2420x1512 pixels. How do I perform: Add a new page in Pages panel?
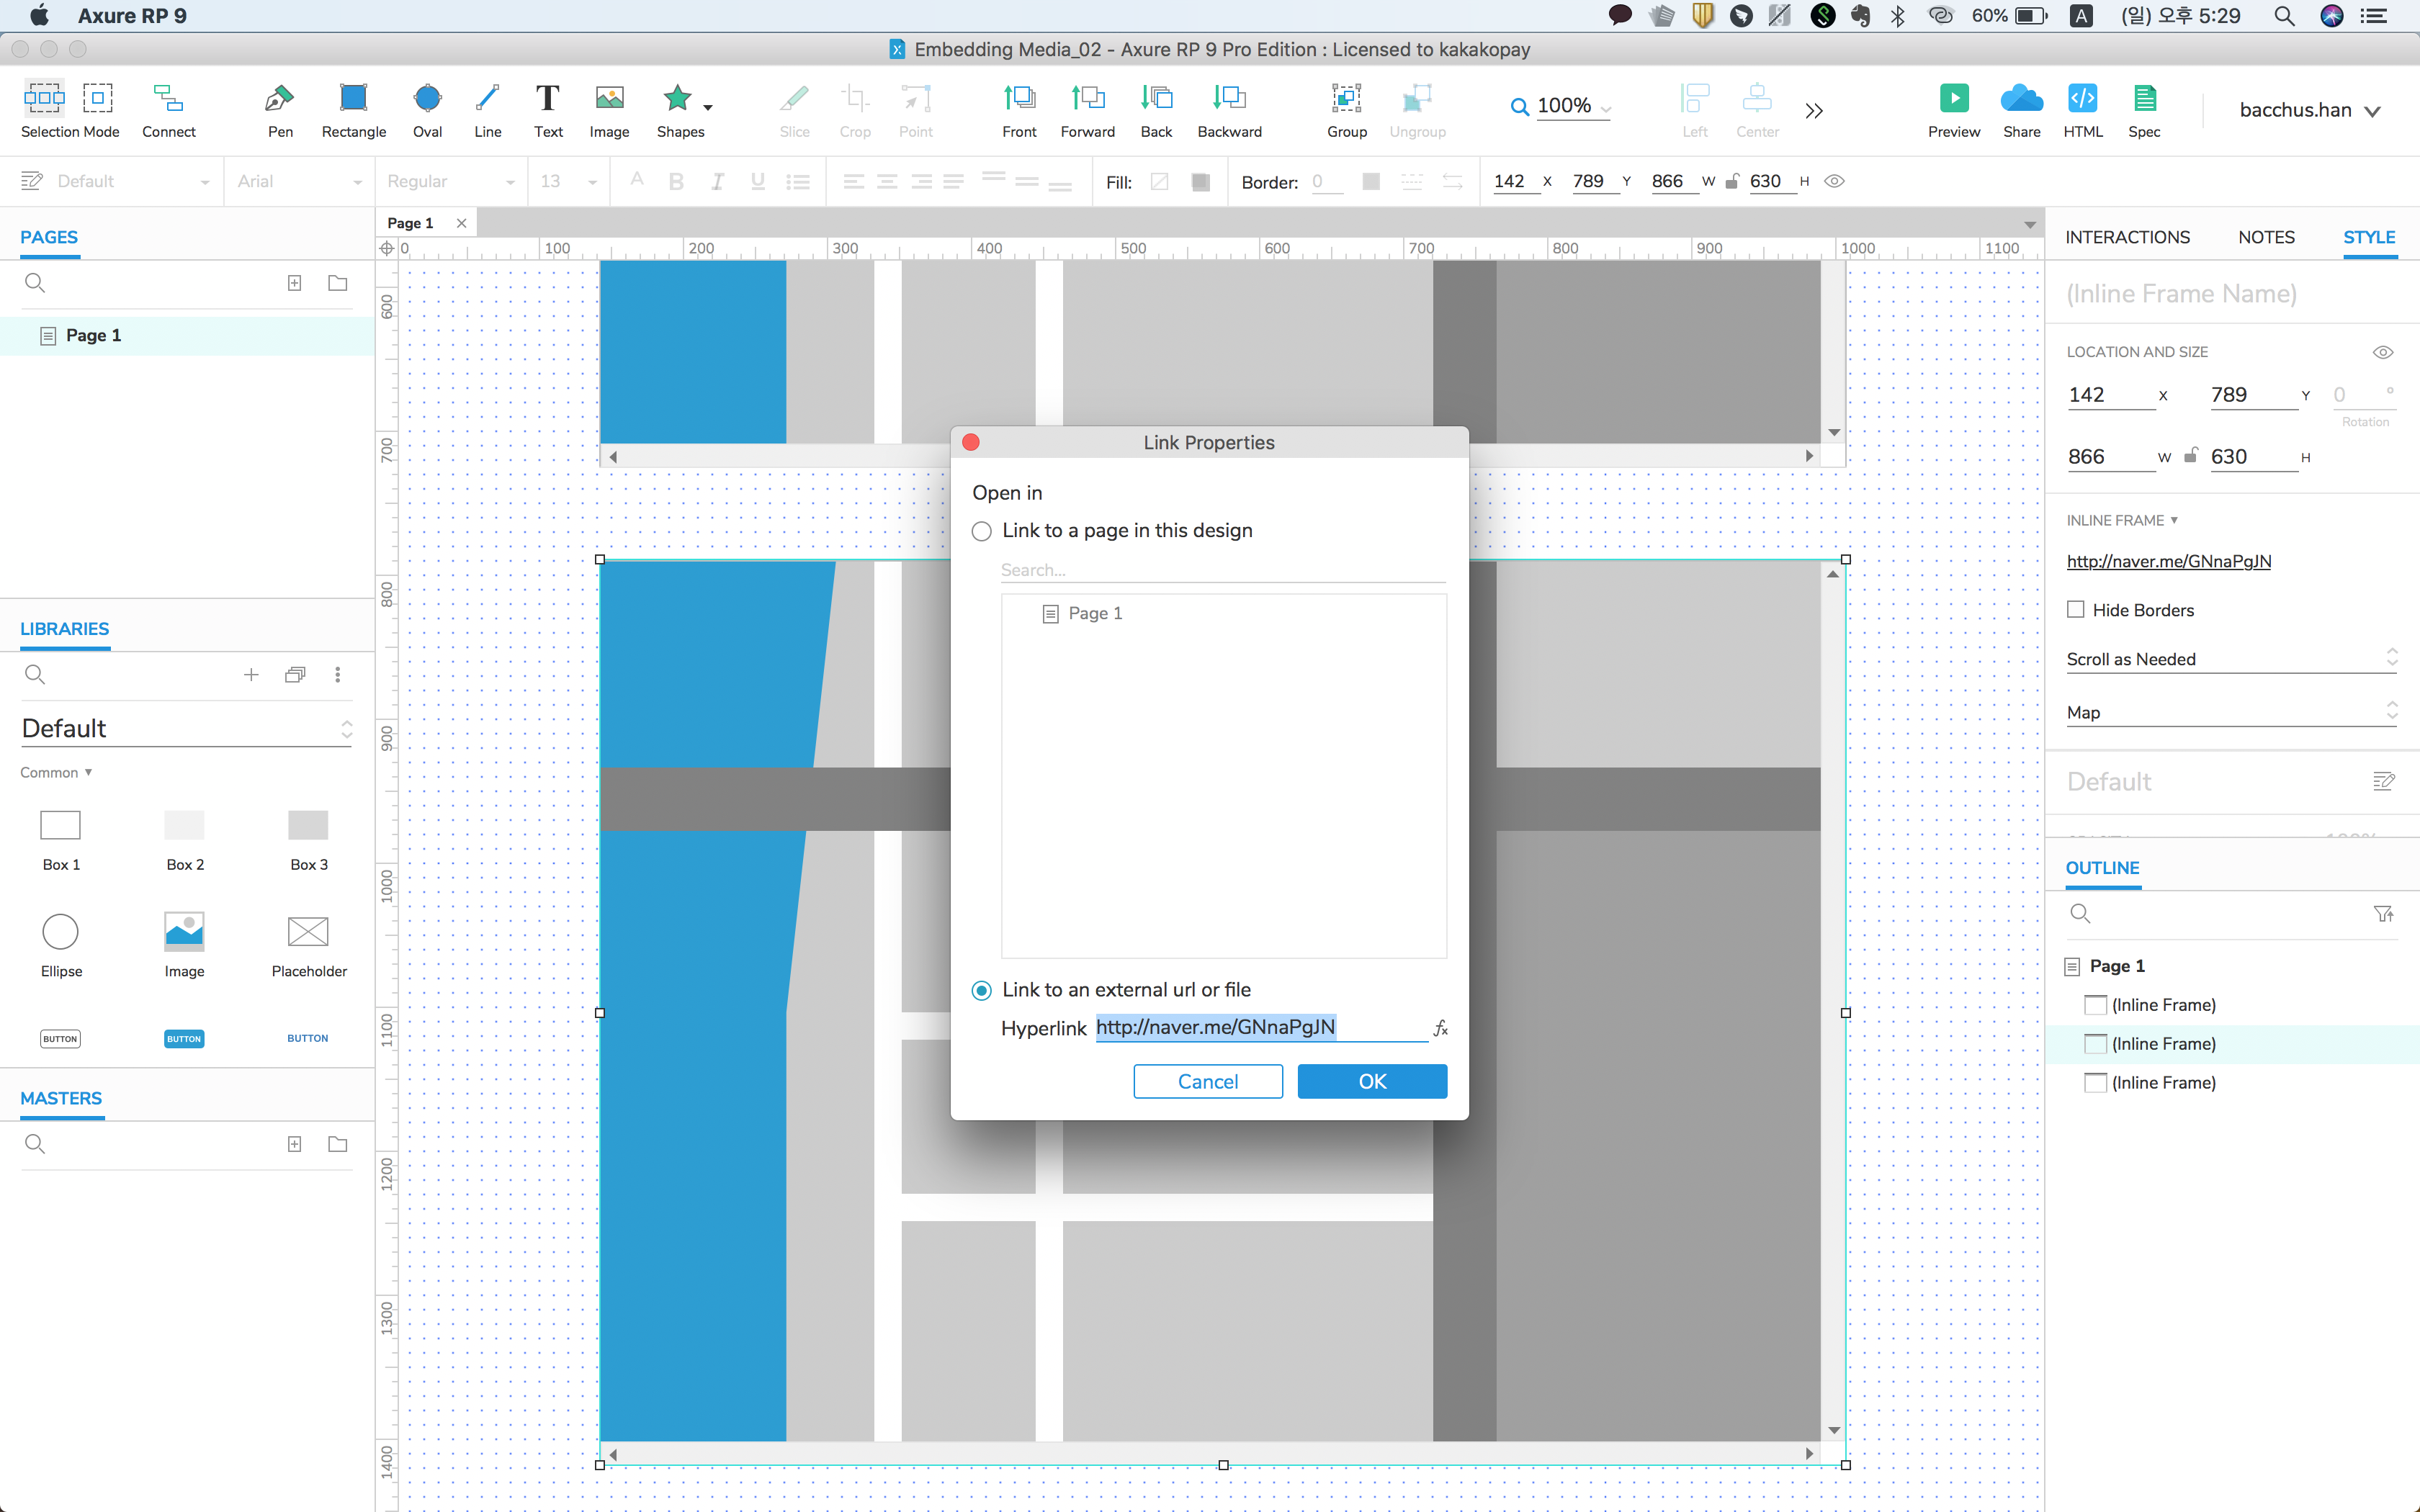pyautogui.click(x=294, y=283)
